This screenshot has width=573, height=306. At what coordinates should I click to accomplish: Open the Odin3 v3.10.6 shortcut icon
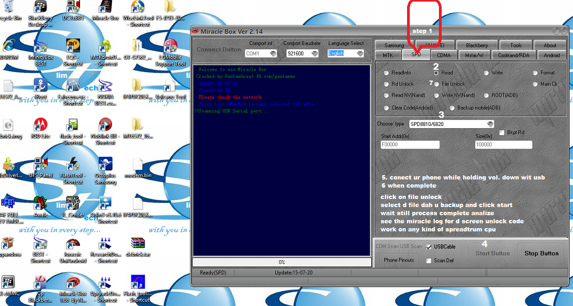tap(105, 204)
